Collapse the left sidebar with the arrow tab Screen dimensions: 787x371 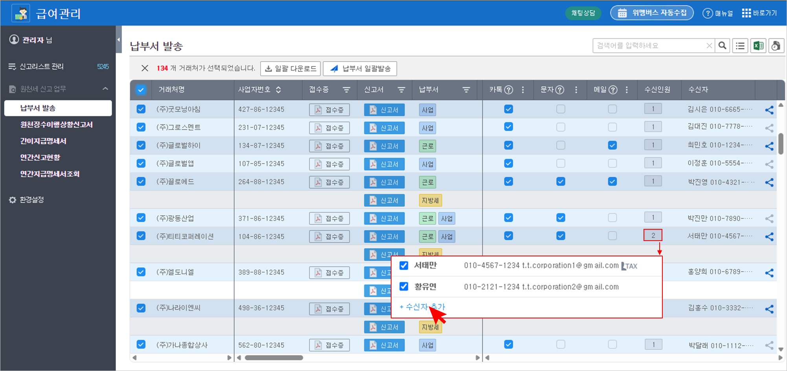pos(119,39)
